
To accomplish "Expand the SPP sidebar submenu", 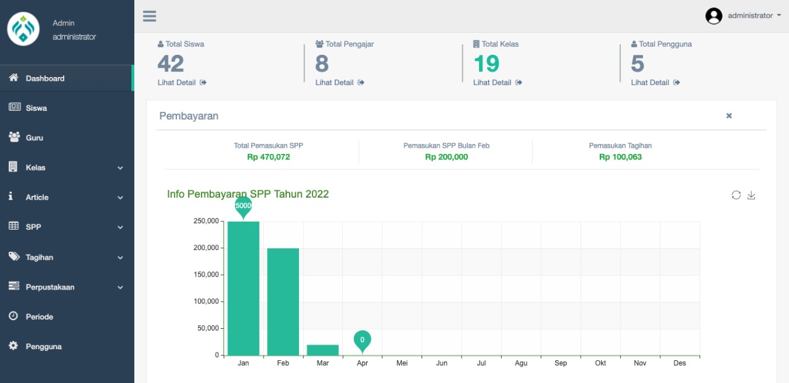I will pyautogui.click(x=120, y=227).
